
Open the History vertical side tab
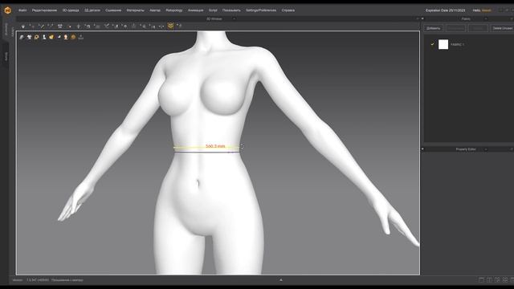coord(6,56)
